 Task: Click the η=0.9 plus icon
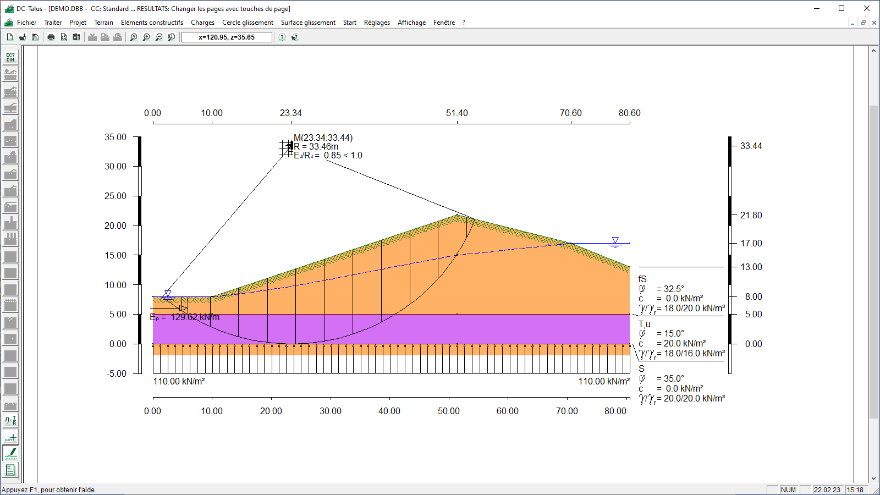(10, 437)
